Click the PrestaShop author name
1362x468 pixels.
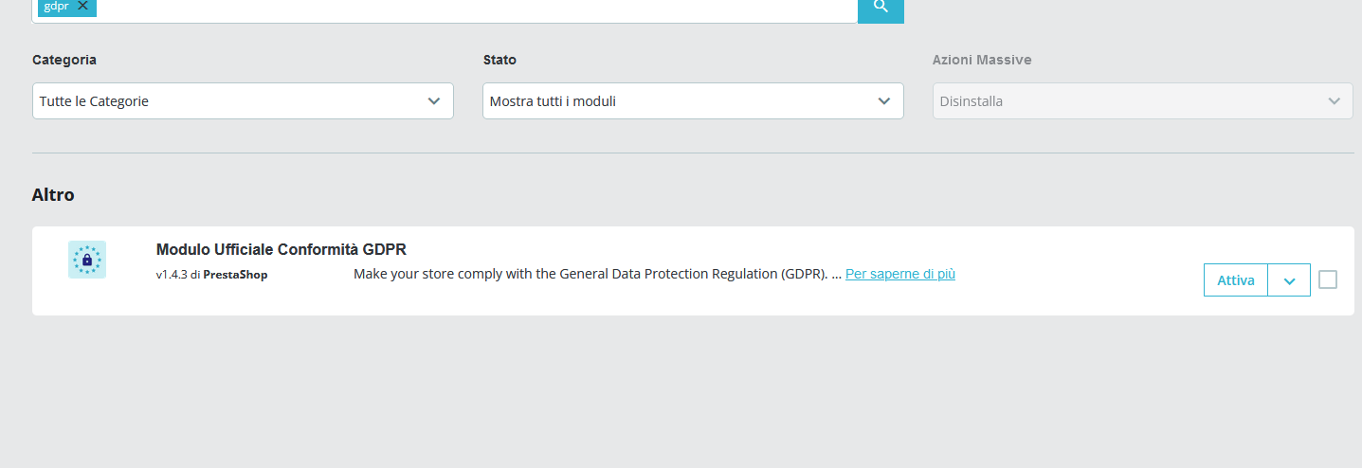[x=235, y=275]
